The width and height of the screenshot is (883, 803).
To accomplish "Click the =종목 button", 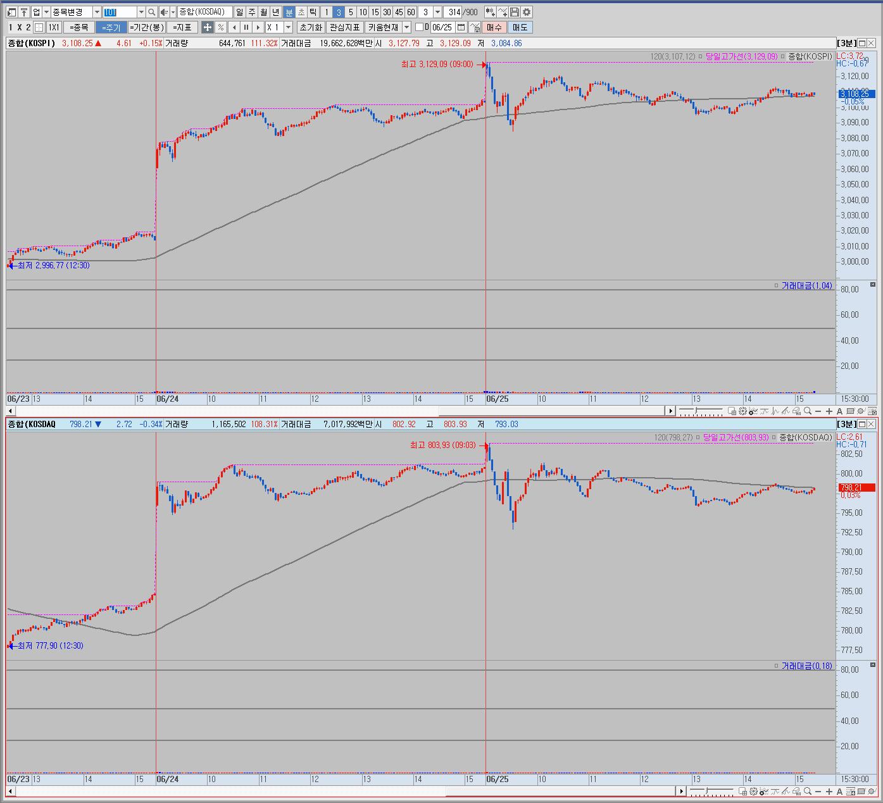I will [78, 27].
